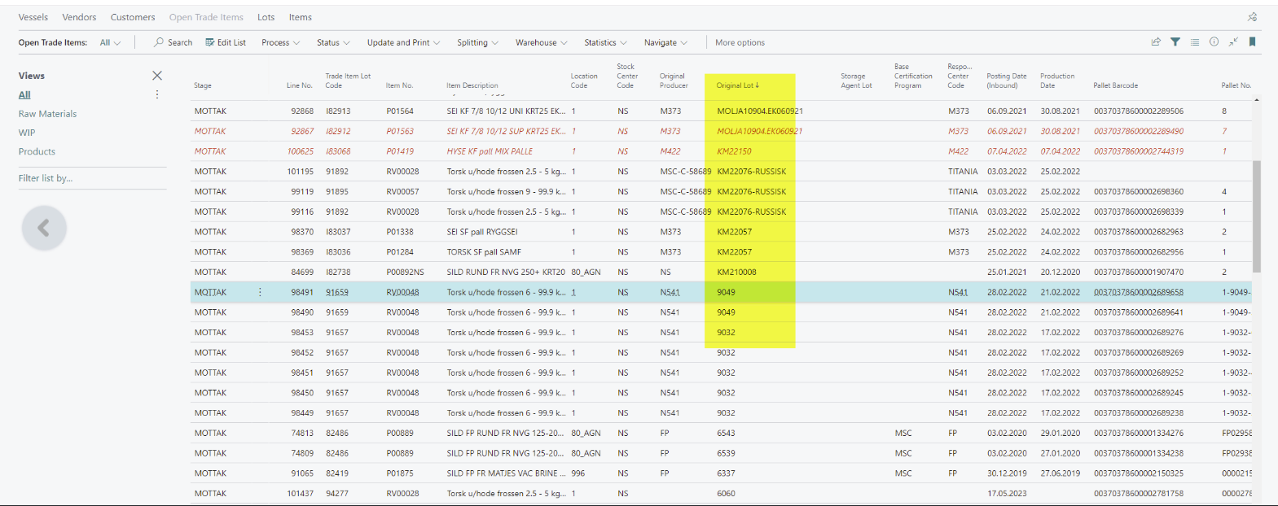Image resolution: width=1278 pixels, height=506 pixels.
Task: Click the 'Filter list by...' field
Action: coord(92,178)
